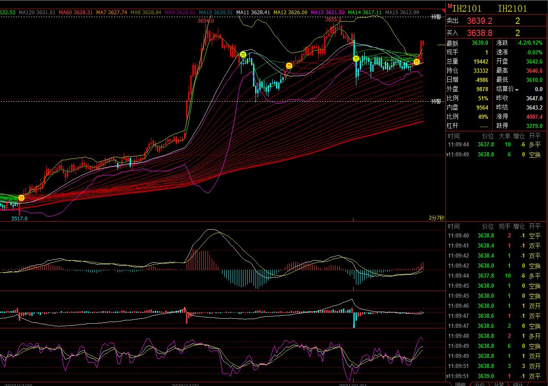Switch to the 明细 tab

[460, 384]
